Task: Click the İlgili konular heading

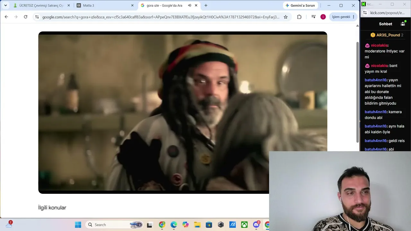Action: click(52, 208)
